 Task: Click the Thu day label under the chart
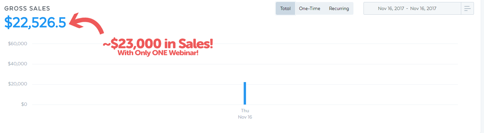pyautogui.click(x=245, y=111)
